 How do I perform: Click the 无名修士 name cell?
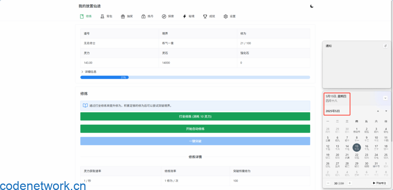tap(119, 43)
